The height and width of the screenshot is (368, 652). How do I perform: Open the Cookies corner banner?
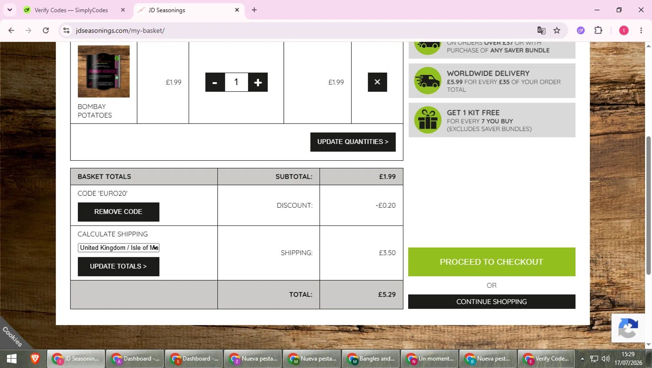(x=12, y=336)
